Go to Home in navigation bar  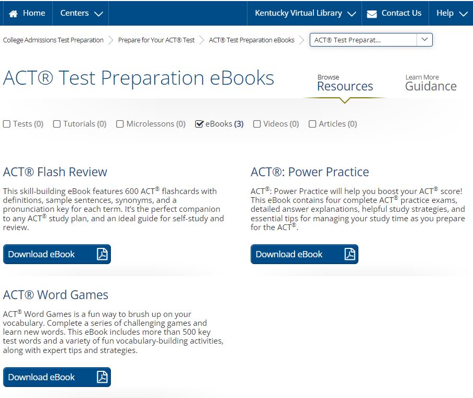[x=27, y=13]
